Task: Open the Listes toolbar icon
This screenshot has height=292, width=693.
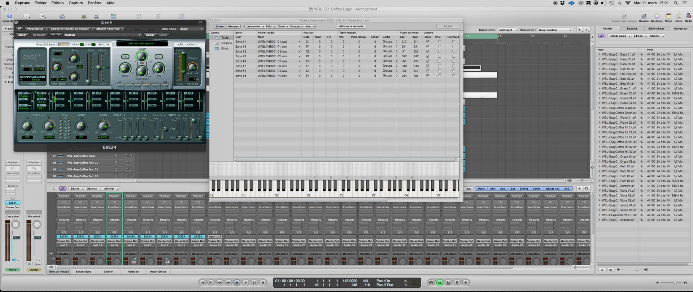Action: tap(679, 16)
